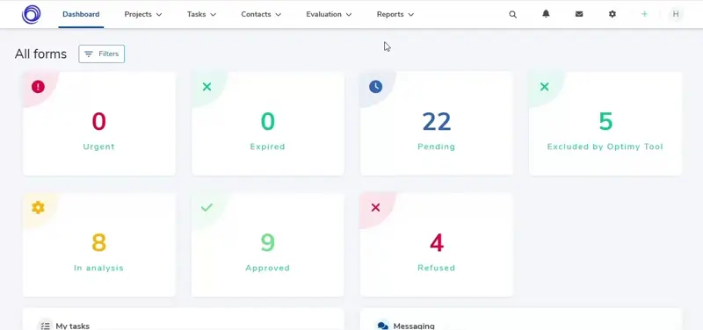Click the My tasks checklist icon

(45, 326)
